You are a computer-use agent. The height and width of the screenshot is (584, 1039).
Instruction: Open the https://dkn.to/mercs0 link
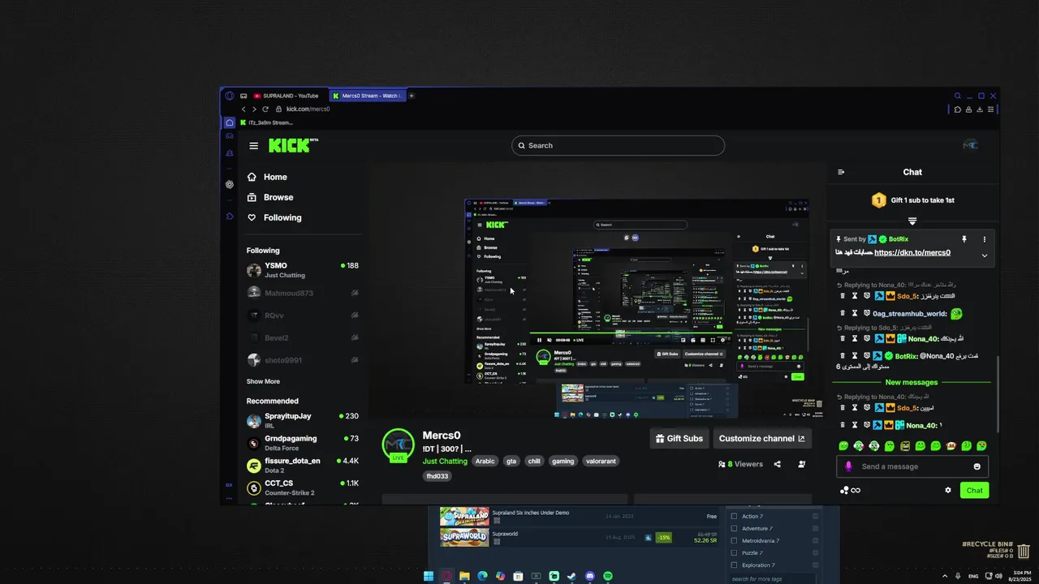[912, 252]
